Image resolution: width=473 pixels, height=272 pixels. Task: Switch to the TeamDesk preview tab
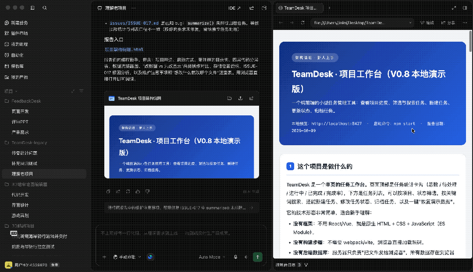(299, 8)
